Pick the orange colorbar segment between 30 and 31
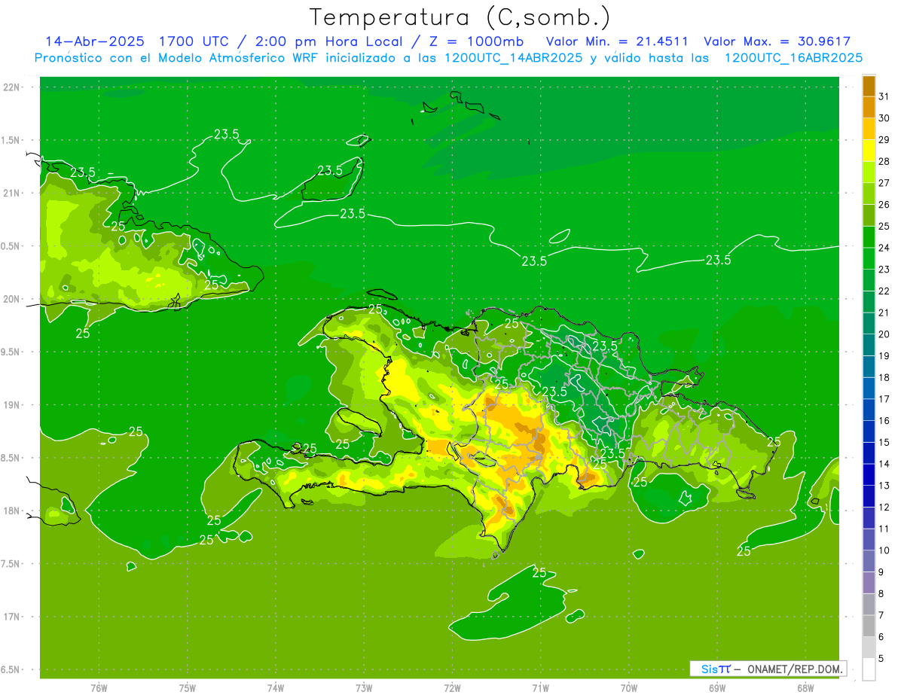 (x=869, y=107)
